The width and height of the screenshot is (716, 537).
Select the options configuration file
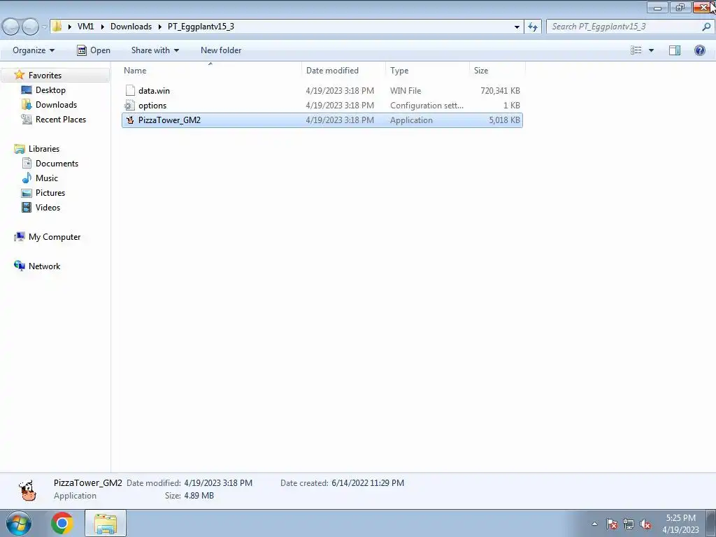click(322, 106)
